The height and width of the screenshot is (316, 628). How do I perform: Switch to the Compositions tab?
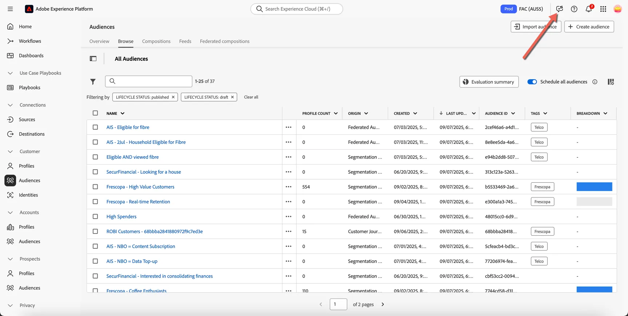156,41
